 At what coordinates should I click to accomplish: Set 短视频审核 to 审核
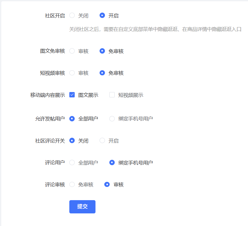[x=72, y=73]
